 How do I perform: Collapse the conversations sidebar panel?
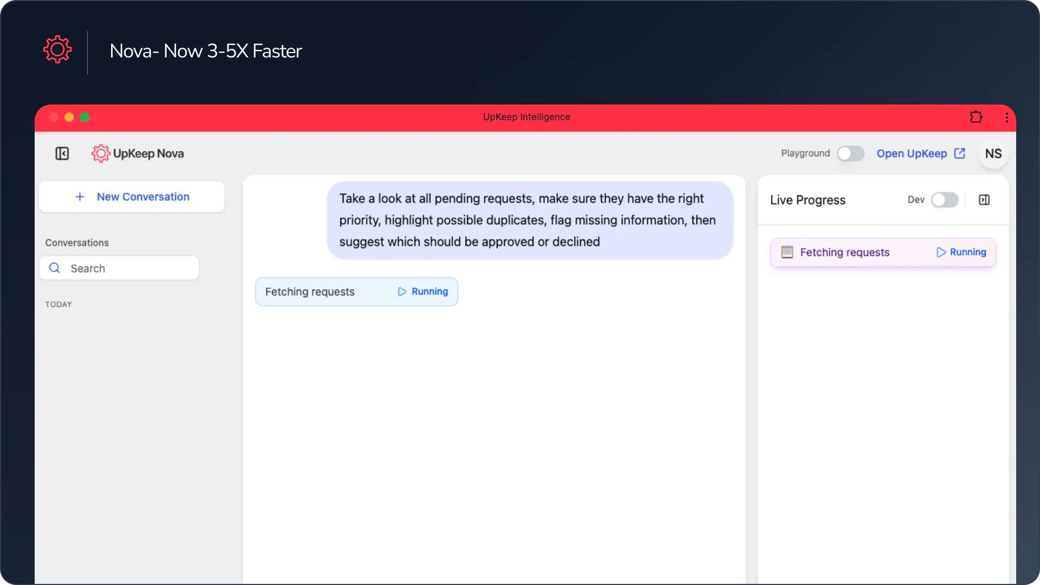(62, 153)
